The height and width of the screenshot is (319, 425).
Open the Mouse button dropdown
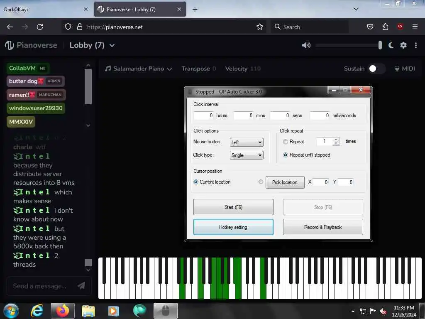pyautogui.click(x=247, y=142)
